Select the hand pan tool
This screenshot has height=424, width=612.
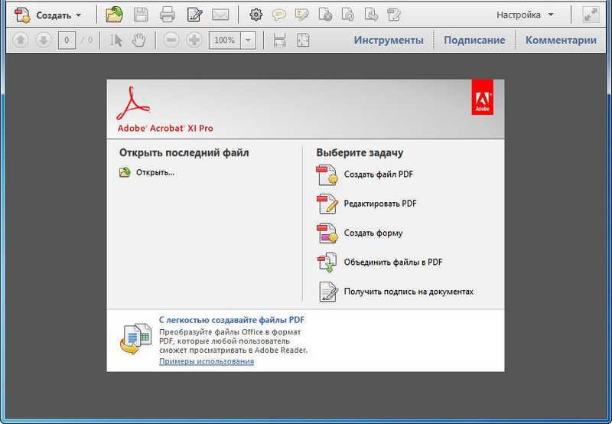(x=138, y=40)
